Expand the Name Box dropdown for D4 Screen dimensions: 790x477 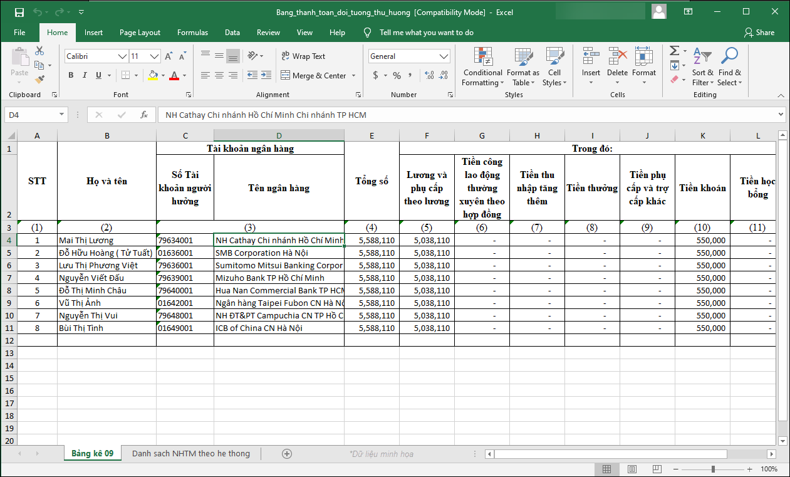(61, 115)
